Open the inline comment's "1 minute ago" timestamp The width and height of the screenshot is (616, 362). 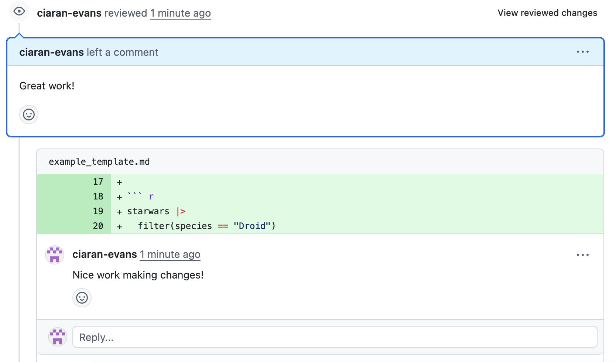click(170, 255)
